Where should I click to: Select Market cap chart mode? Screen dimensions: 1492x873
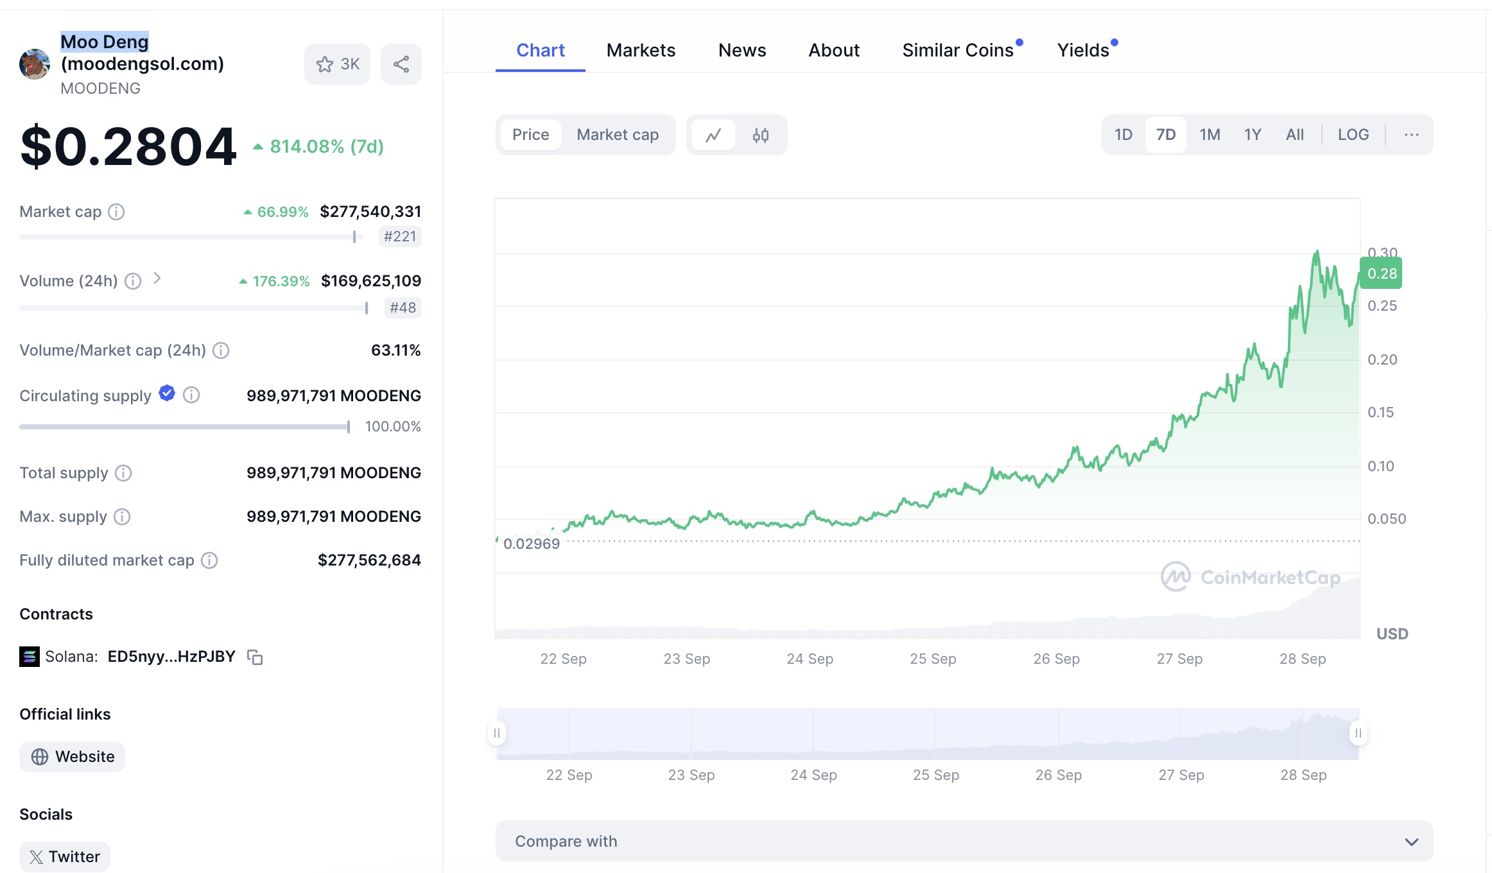(618, 135)
